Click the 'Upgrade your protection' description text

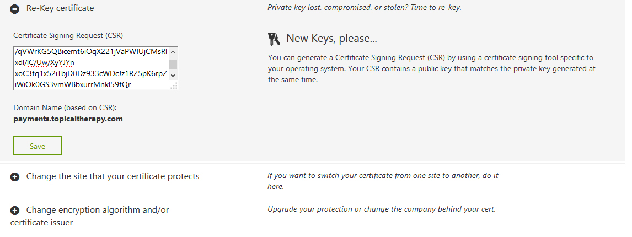[x=382, y=209]
